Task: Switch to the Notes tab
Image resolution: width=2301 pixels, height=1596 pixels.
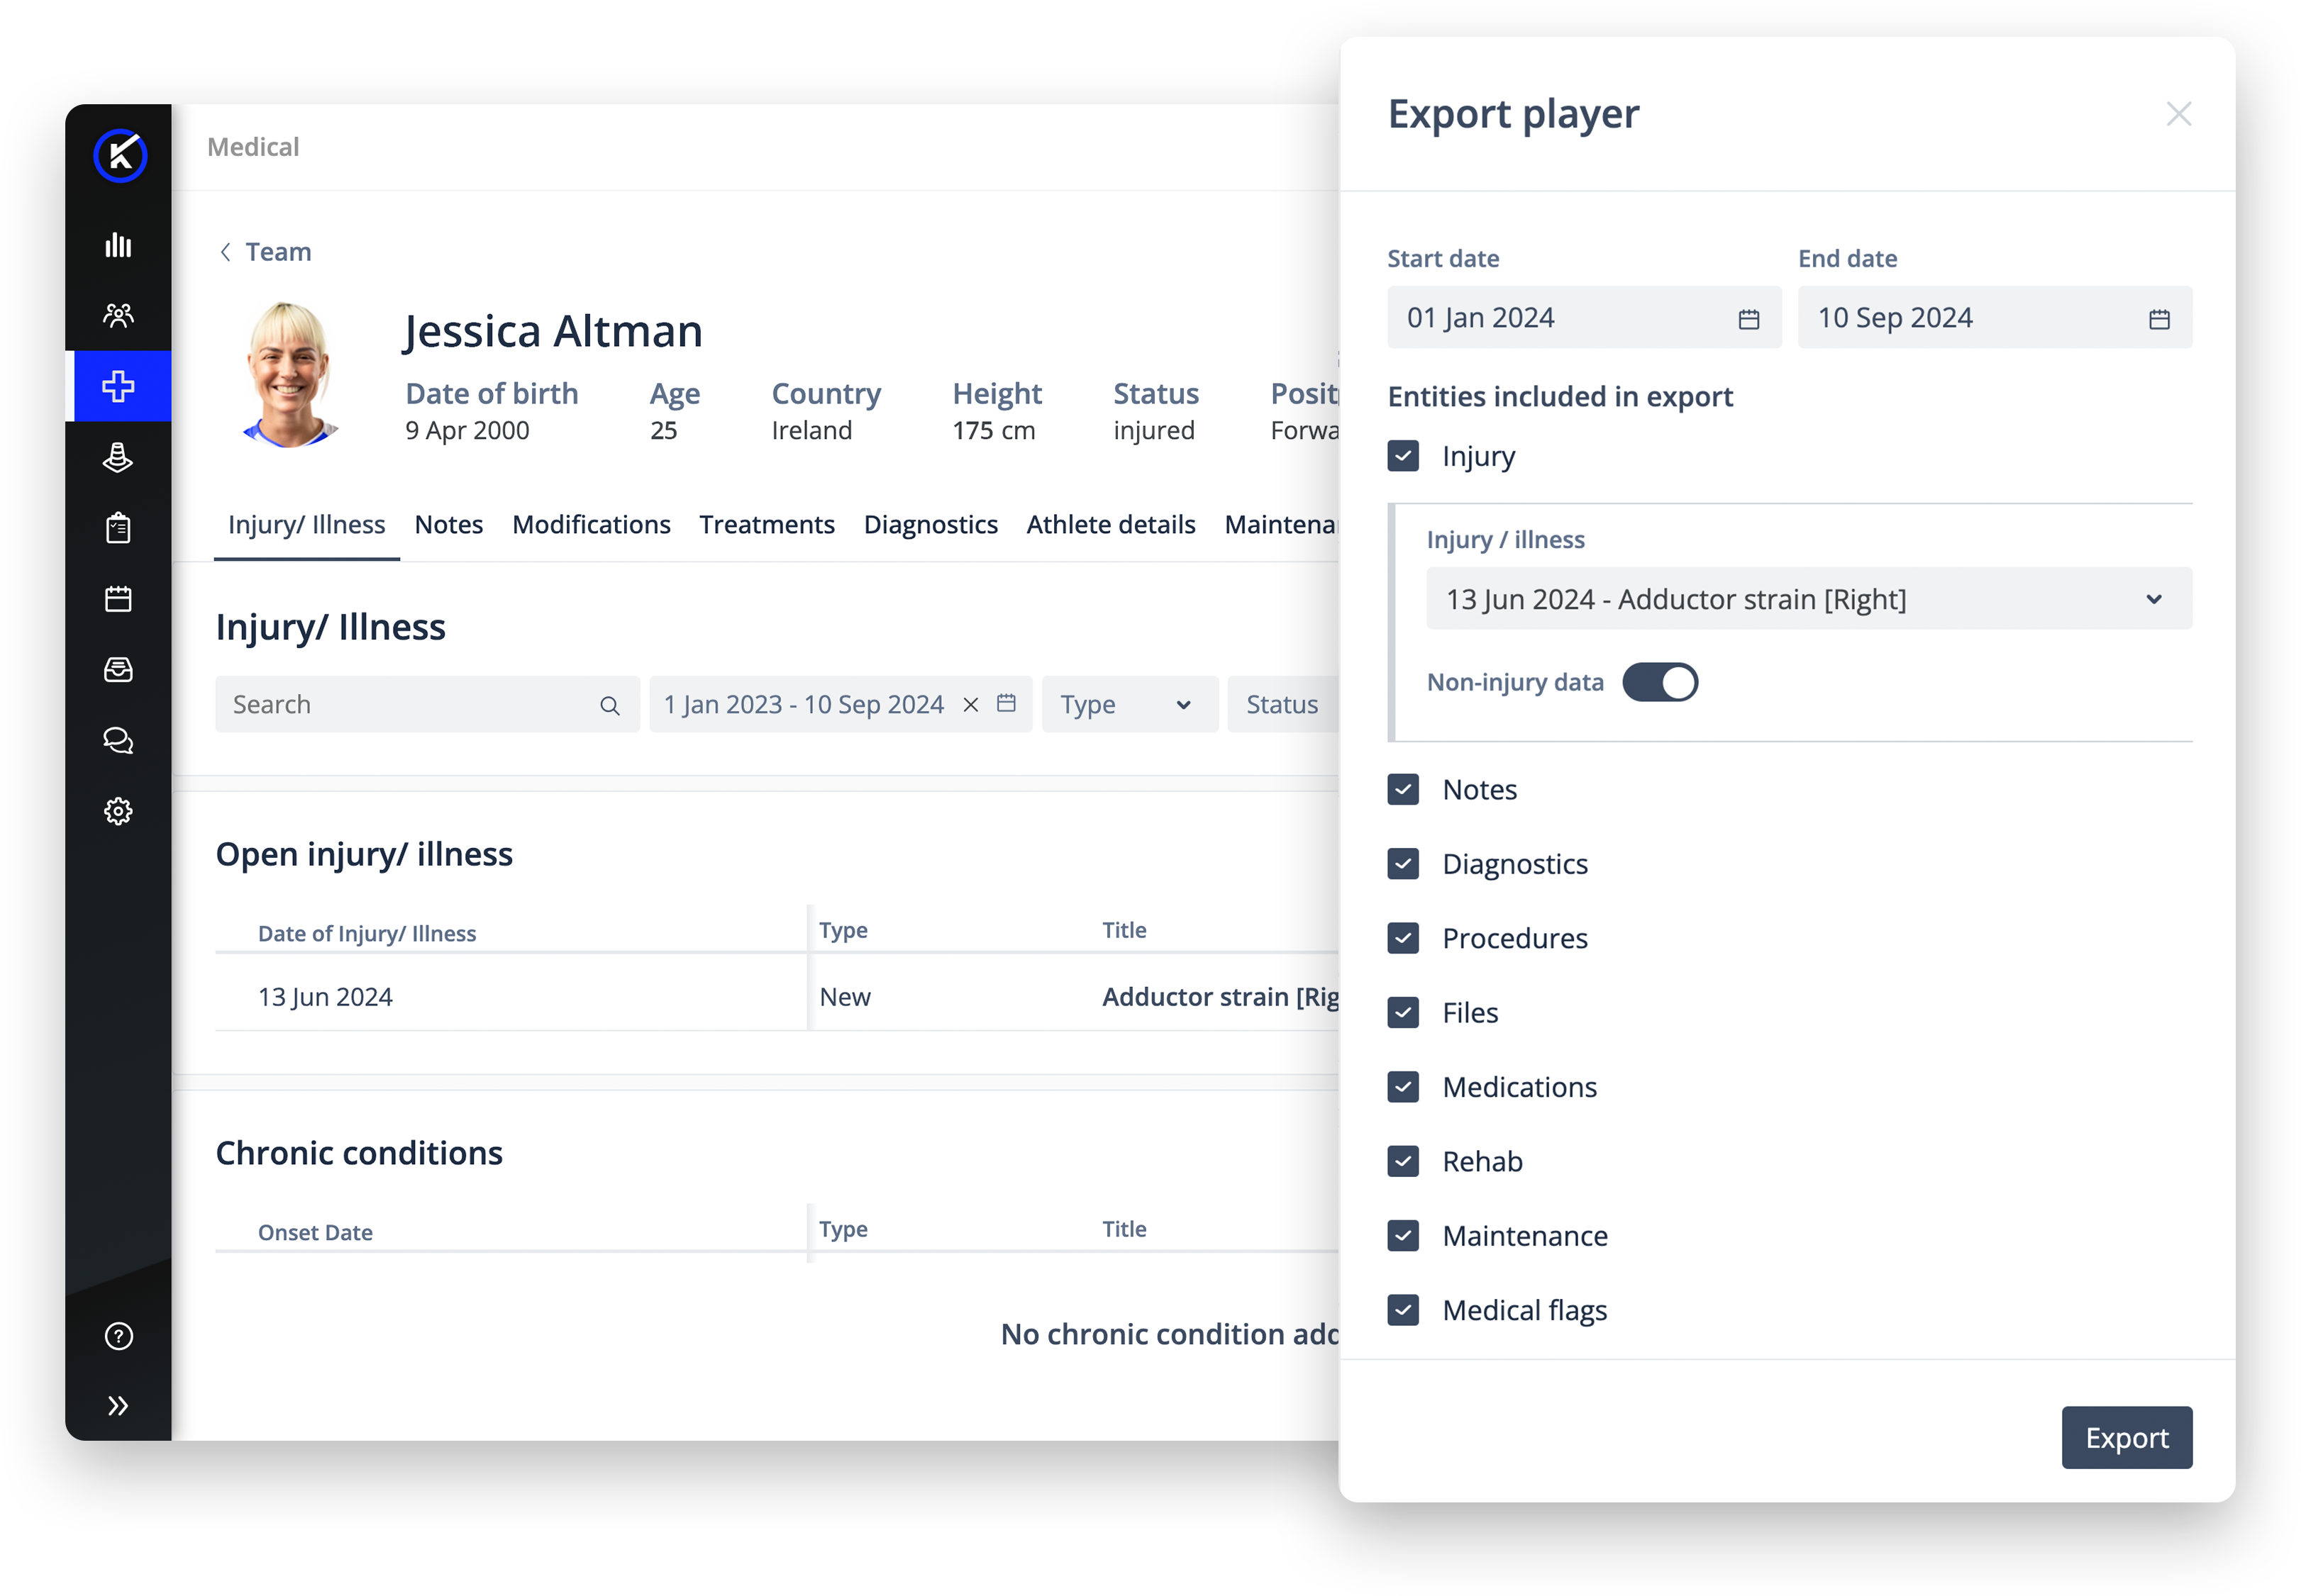Action: point(448,525)
